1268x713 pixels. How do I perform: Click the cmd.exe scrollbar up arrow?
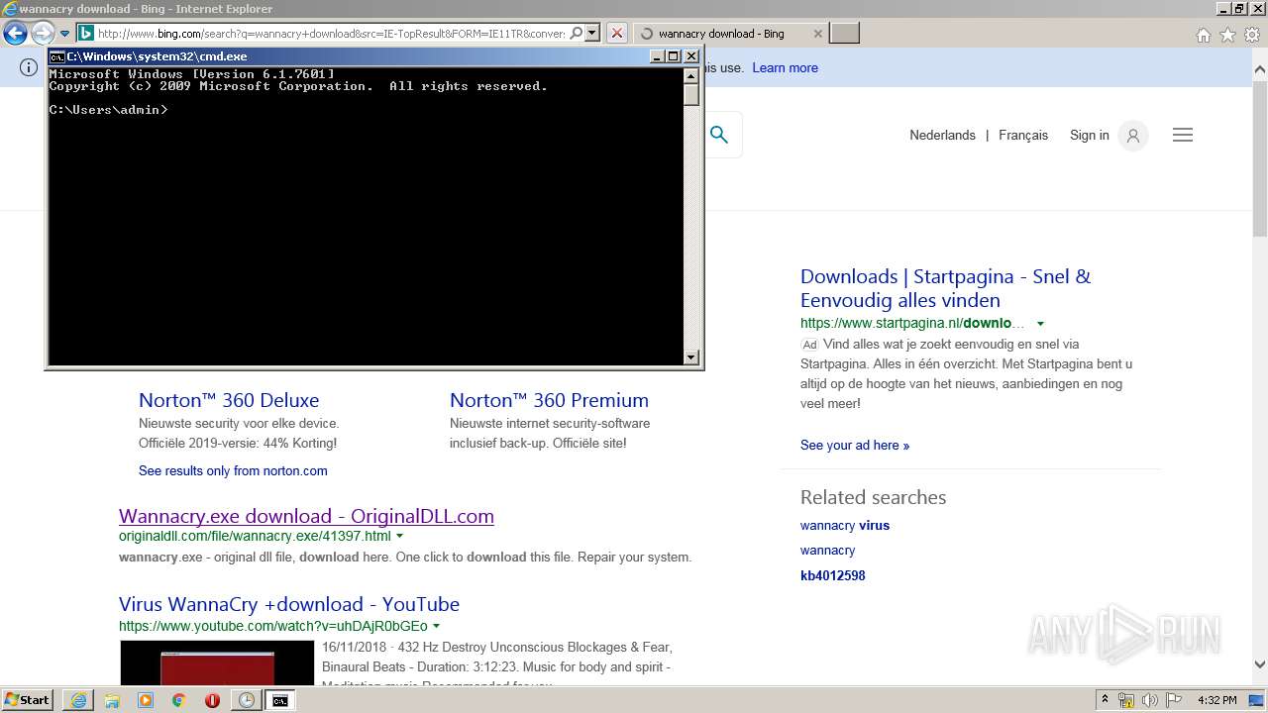[x=691, y=75]
